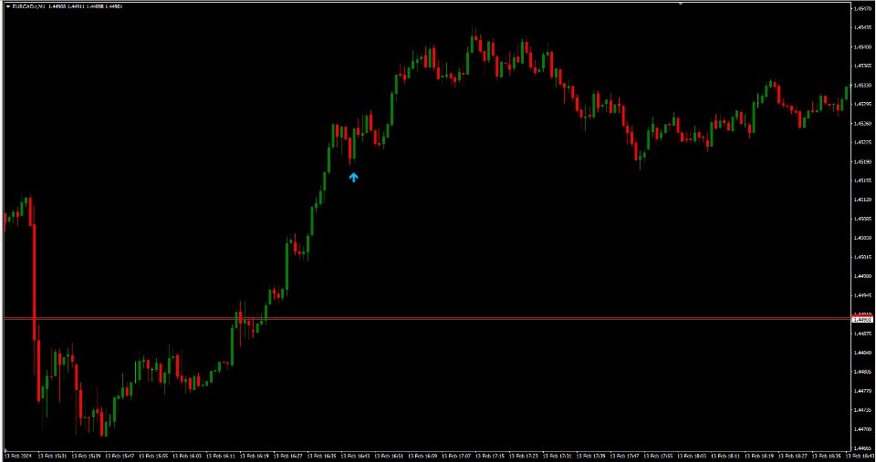Click the '13 Feb 16:51' time label
The image size is (876, 462).
click(390, 456)
